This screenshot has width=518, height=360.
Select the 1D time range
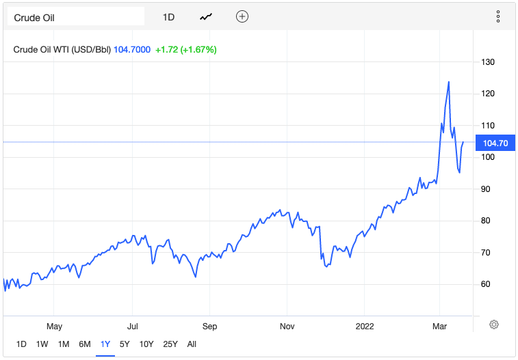[21, 344]
